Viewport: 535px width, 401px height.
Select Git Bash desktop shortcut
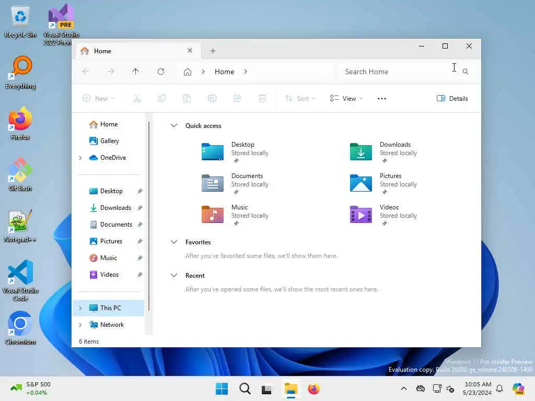click(20, 174)
